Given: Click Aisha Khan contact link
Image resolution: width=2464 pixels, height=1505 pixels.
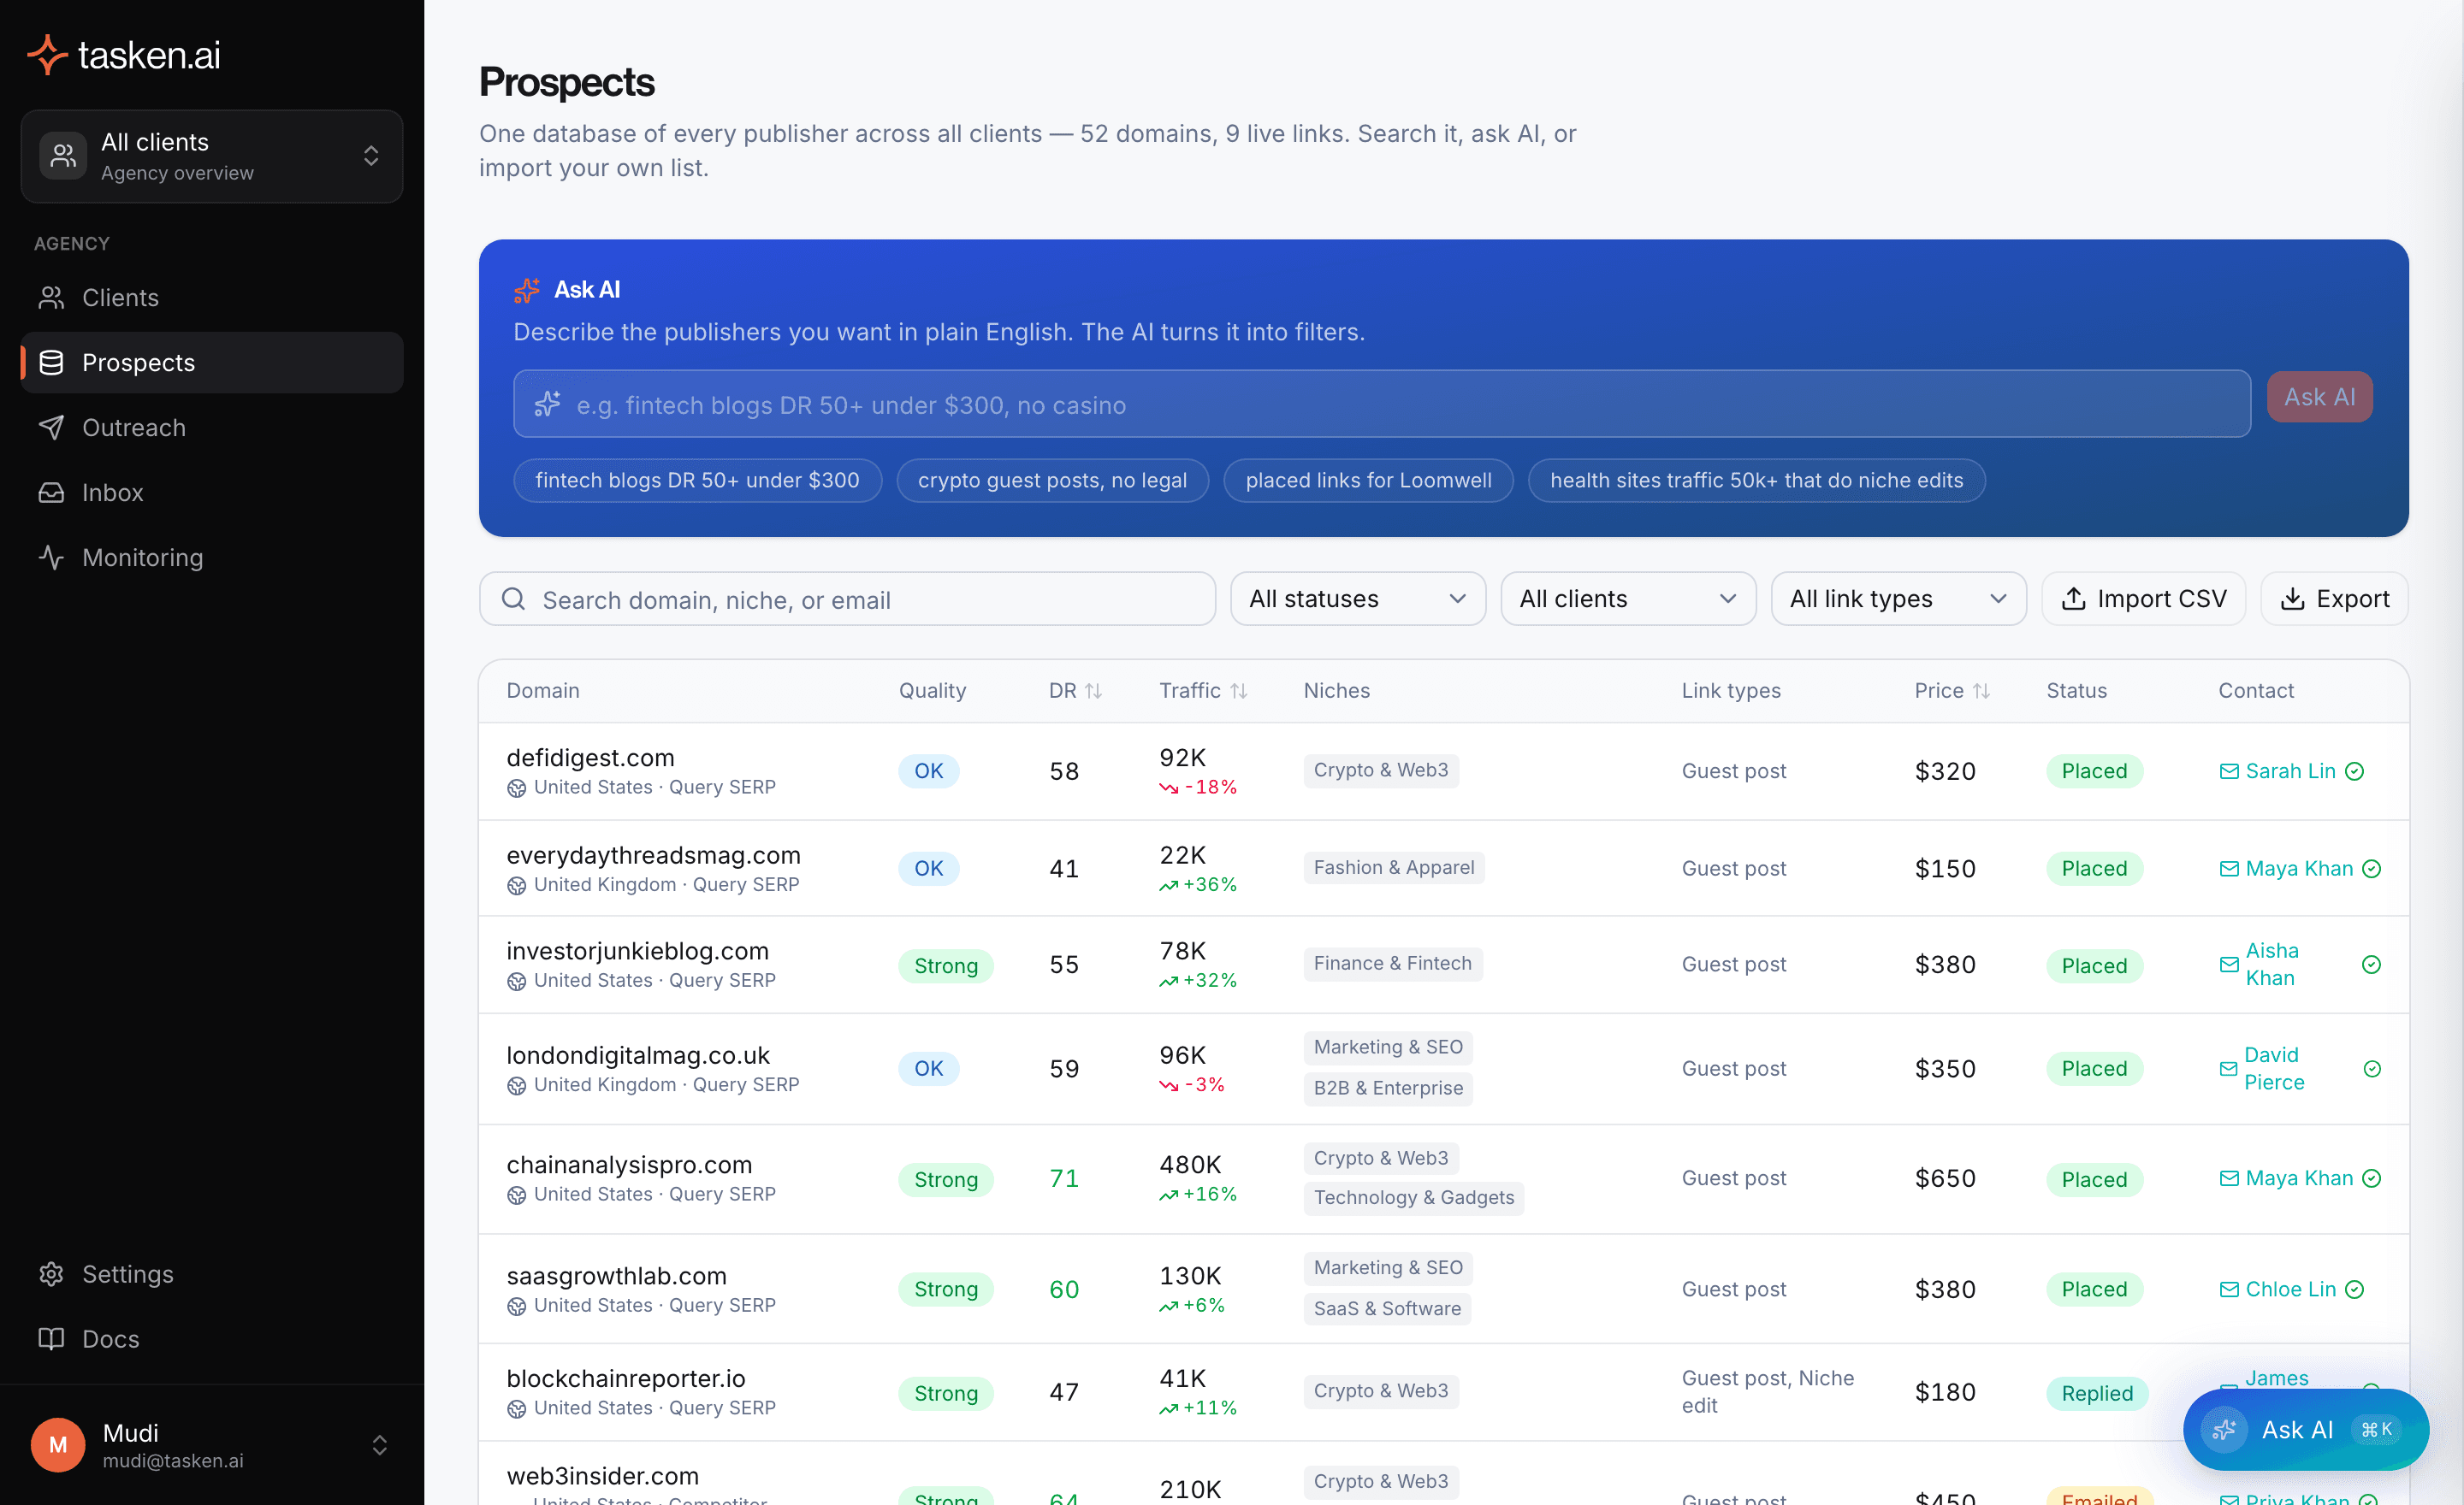Looking at the screenshot, I should click(2272, 965).
